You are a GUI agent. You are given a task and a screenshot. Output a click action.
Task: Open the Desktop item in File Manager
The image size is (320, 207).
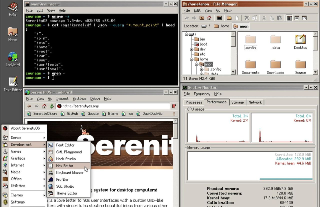(300, 42)
